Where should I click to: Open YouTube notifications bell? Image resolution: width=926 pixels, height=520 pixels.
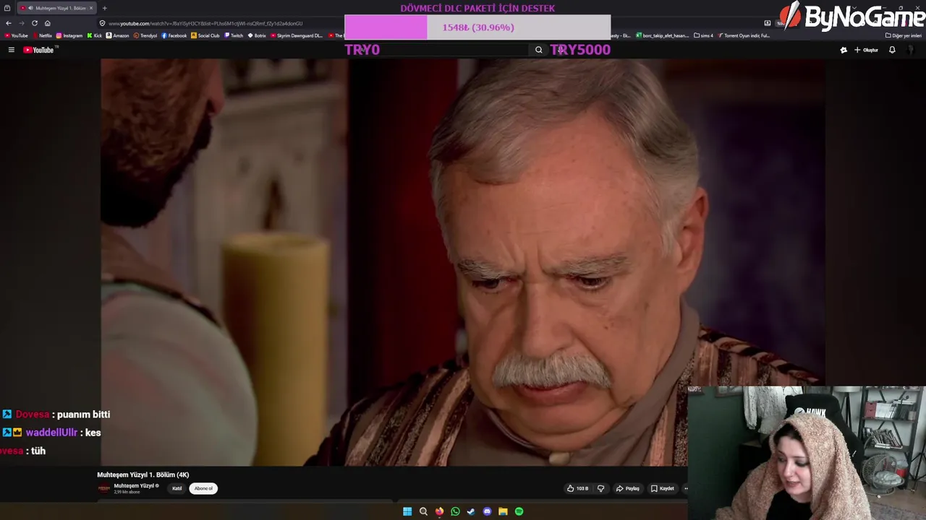(892, 50)
